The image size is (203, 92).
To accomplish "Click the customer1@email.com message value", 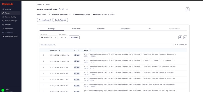I will tap(129, 60).
